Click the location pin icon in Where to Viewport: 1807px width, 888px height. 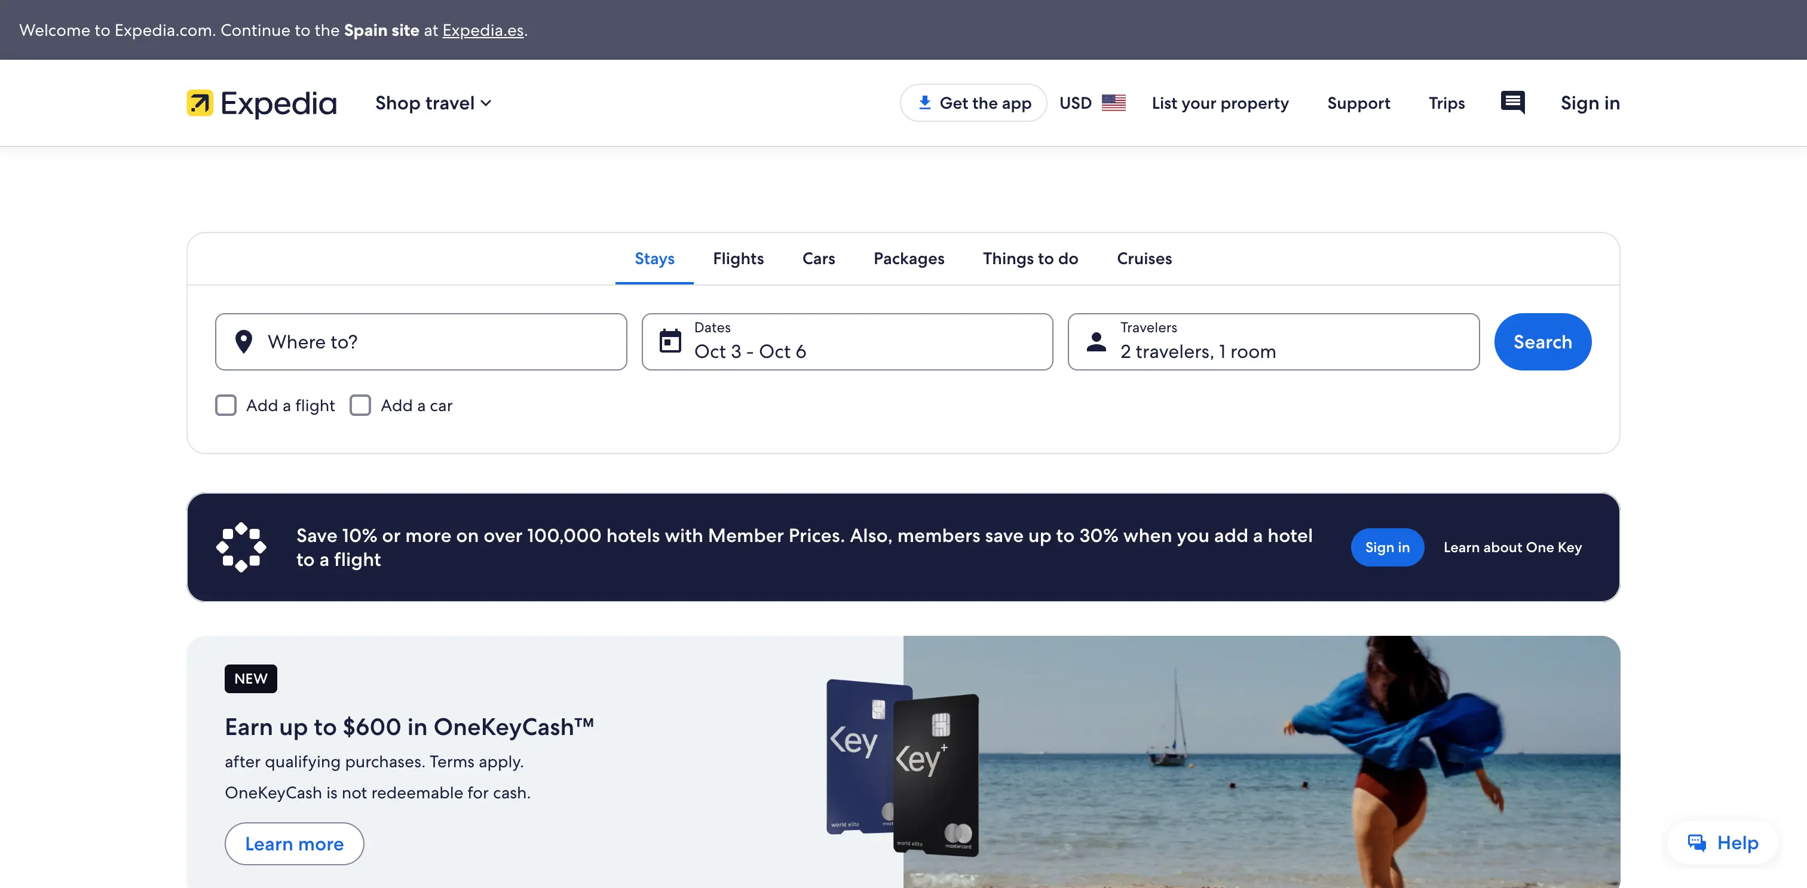(x=243, y=342)
